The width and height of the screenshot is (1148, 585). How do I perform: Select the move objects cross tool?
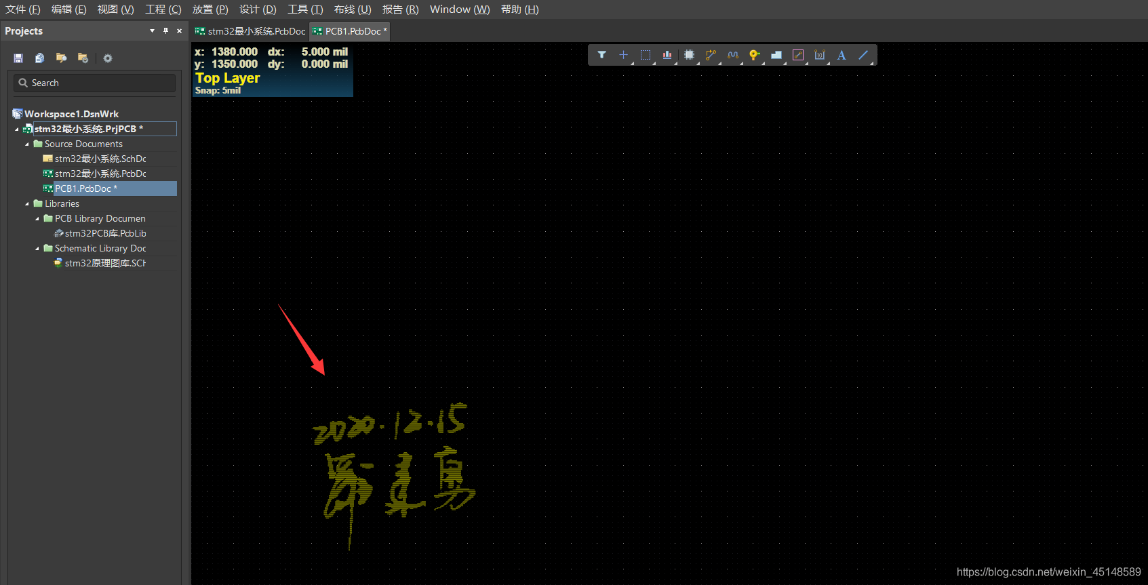[623, 55]
